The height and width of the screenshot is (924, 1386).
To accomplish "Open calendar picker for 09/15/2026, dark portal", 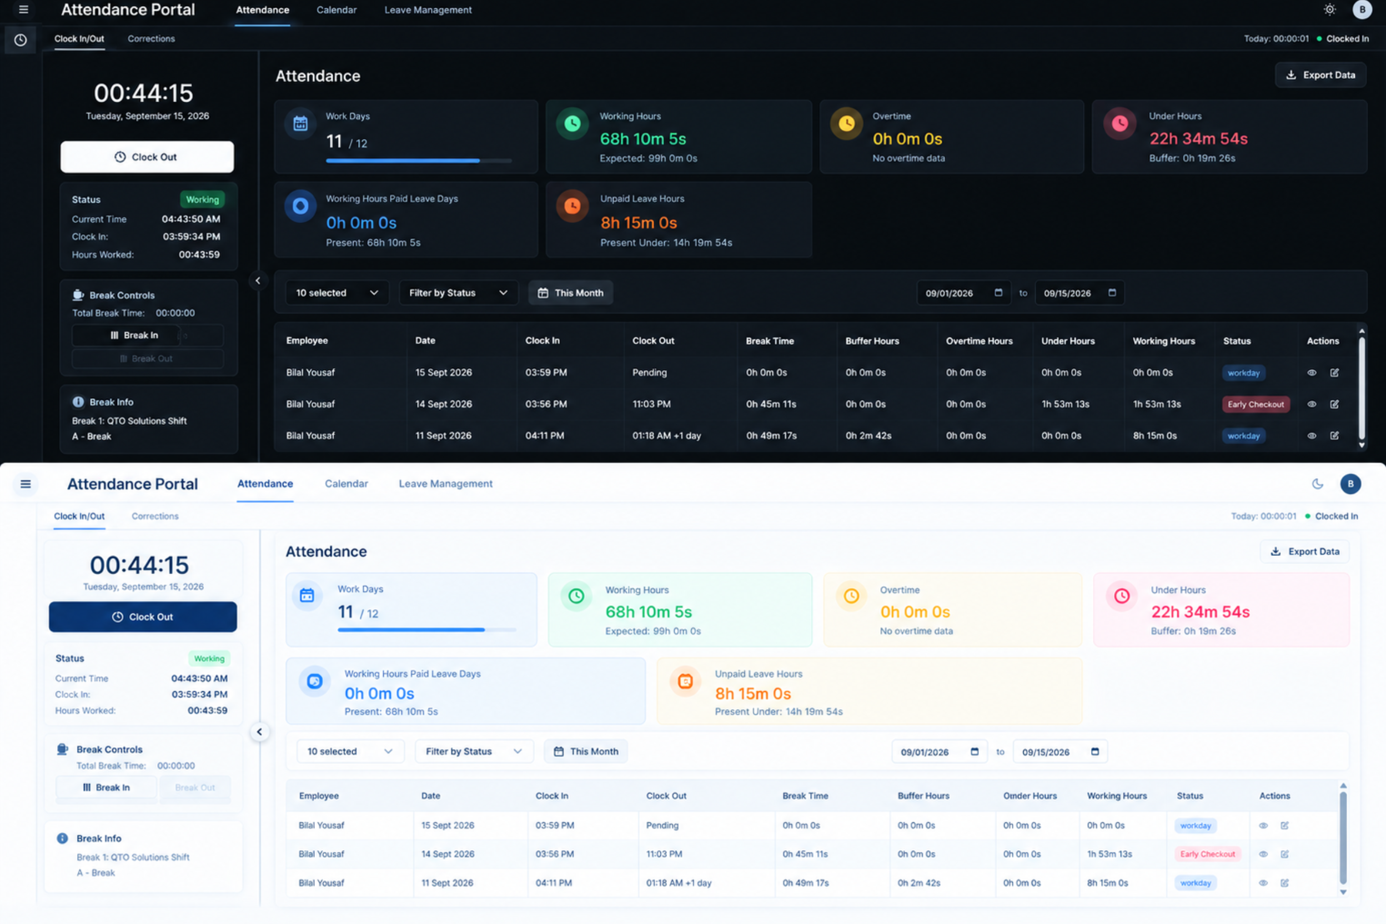I will 1112,292.
